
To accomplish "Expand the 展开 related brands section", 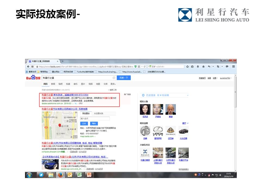I will pyautogui.click(x=185, y=123).
